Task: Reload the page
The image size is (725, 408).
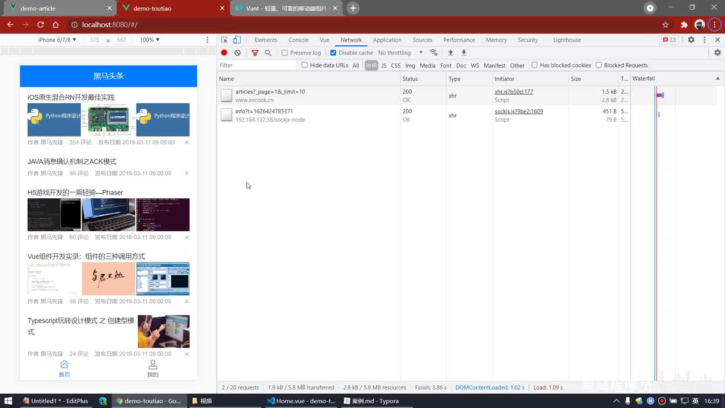Action: click(41, 24)
